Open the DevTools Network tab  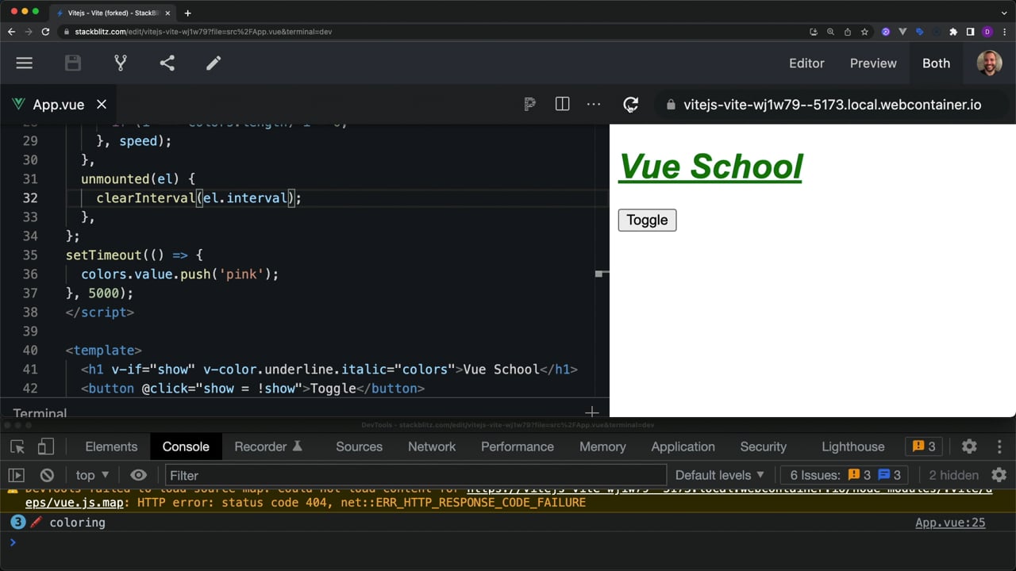tap(432, 446)
